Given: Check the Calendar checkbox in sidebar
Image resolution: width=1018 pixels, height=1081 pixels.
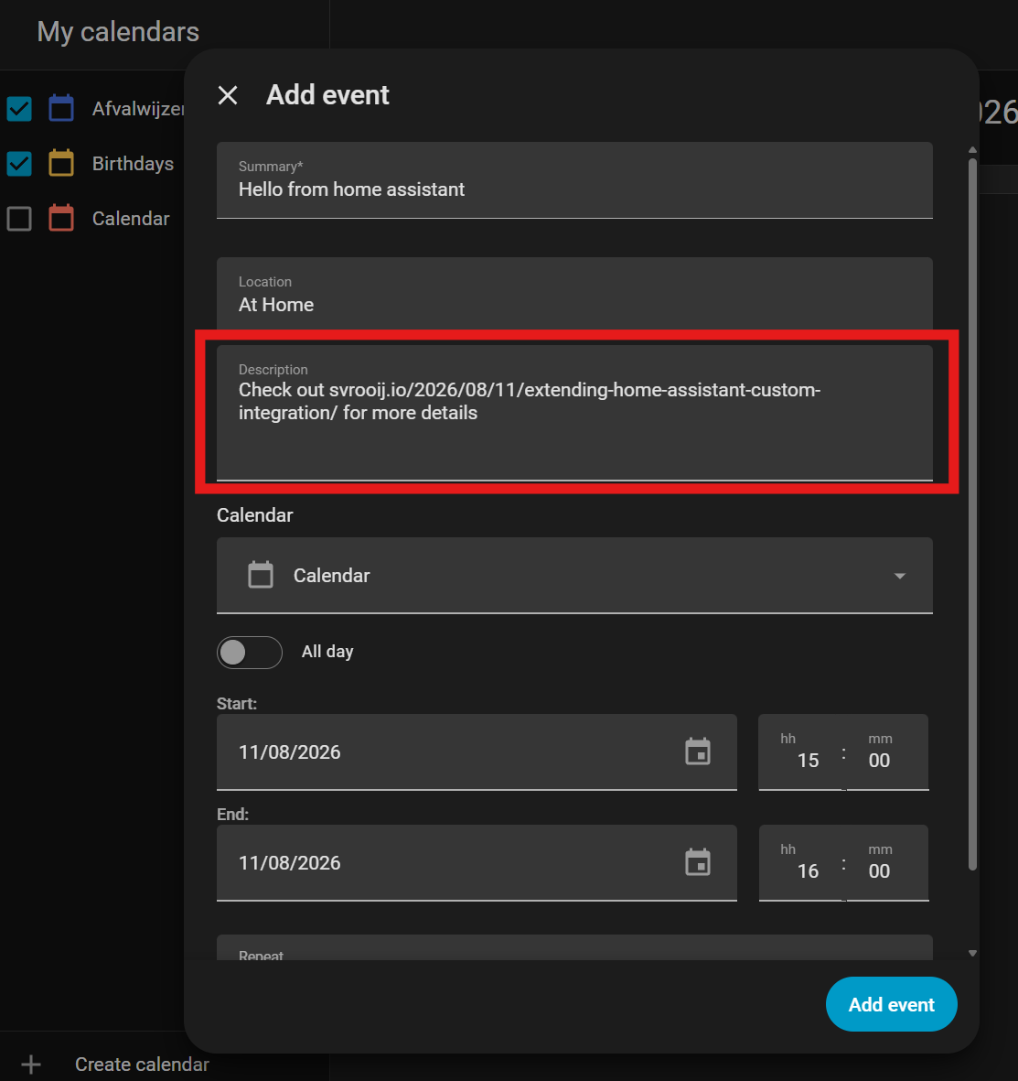Looking at the screenshot, I should (x=19, y=219).
